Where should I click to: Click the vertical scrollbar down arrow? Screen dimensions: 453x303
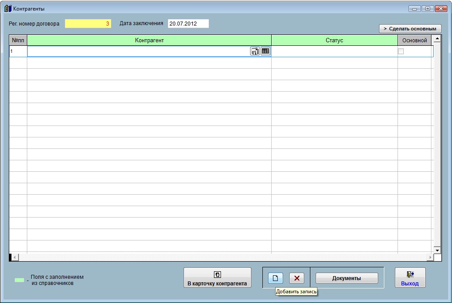click(438, 251)
